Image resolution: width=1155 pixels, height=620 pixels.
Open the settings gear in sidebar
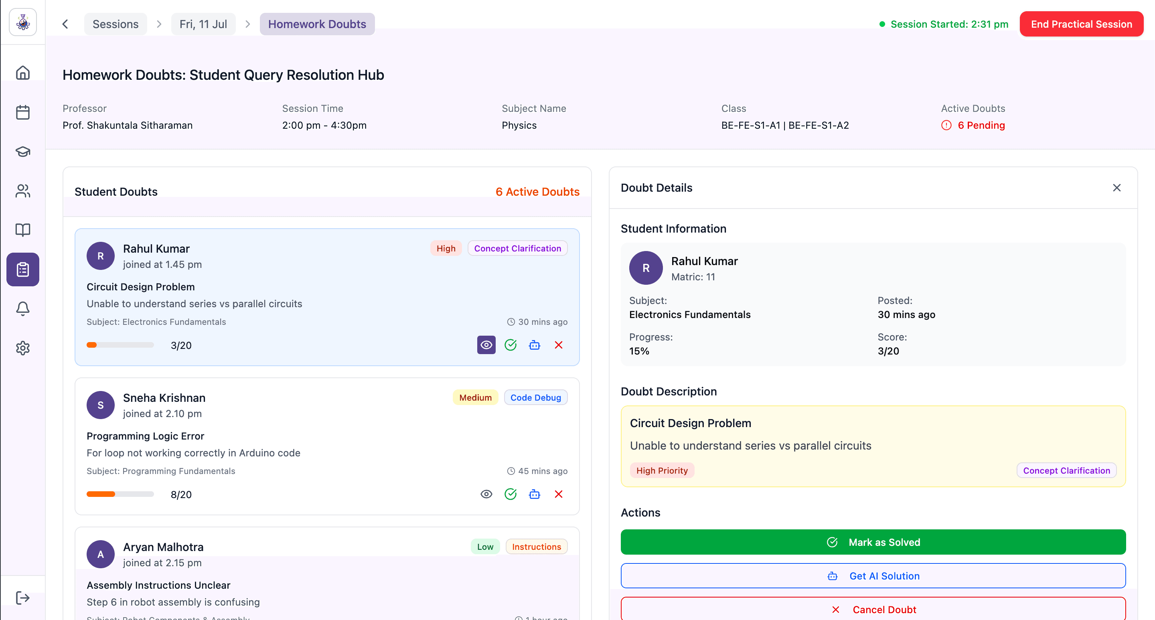click(23, 348)
